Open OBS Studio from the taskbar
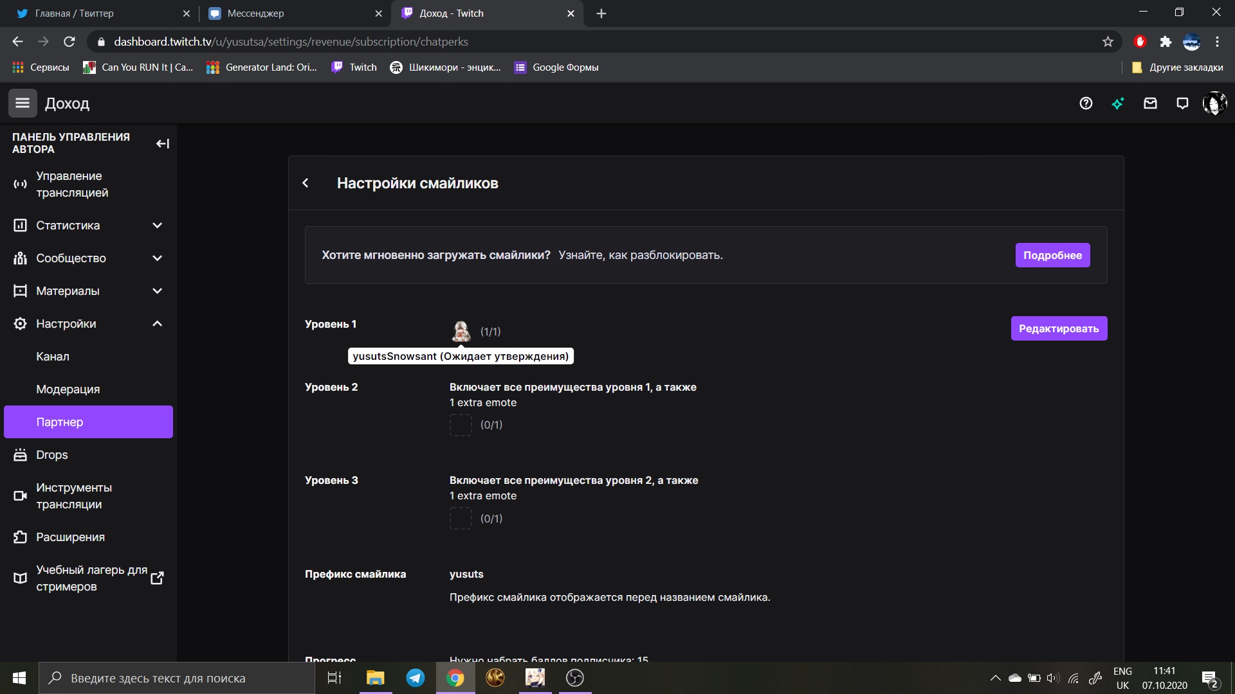Screen dimensions: 1235x694 tap(575, 678)
